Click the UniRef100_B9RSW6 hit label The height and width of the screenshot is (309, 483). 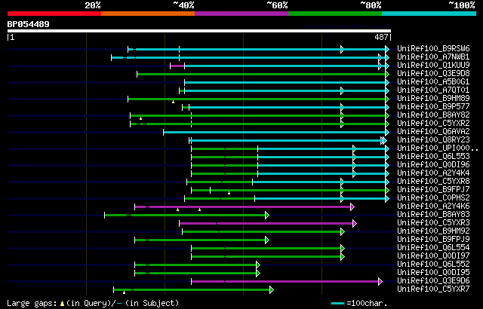[433, 48]
